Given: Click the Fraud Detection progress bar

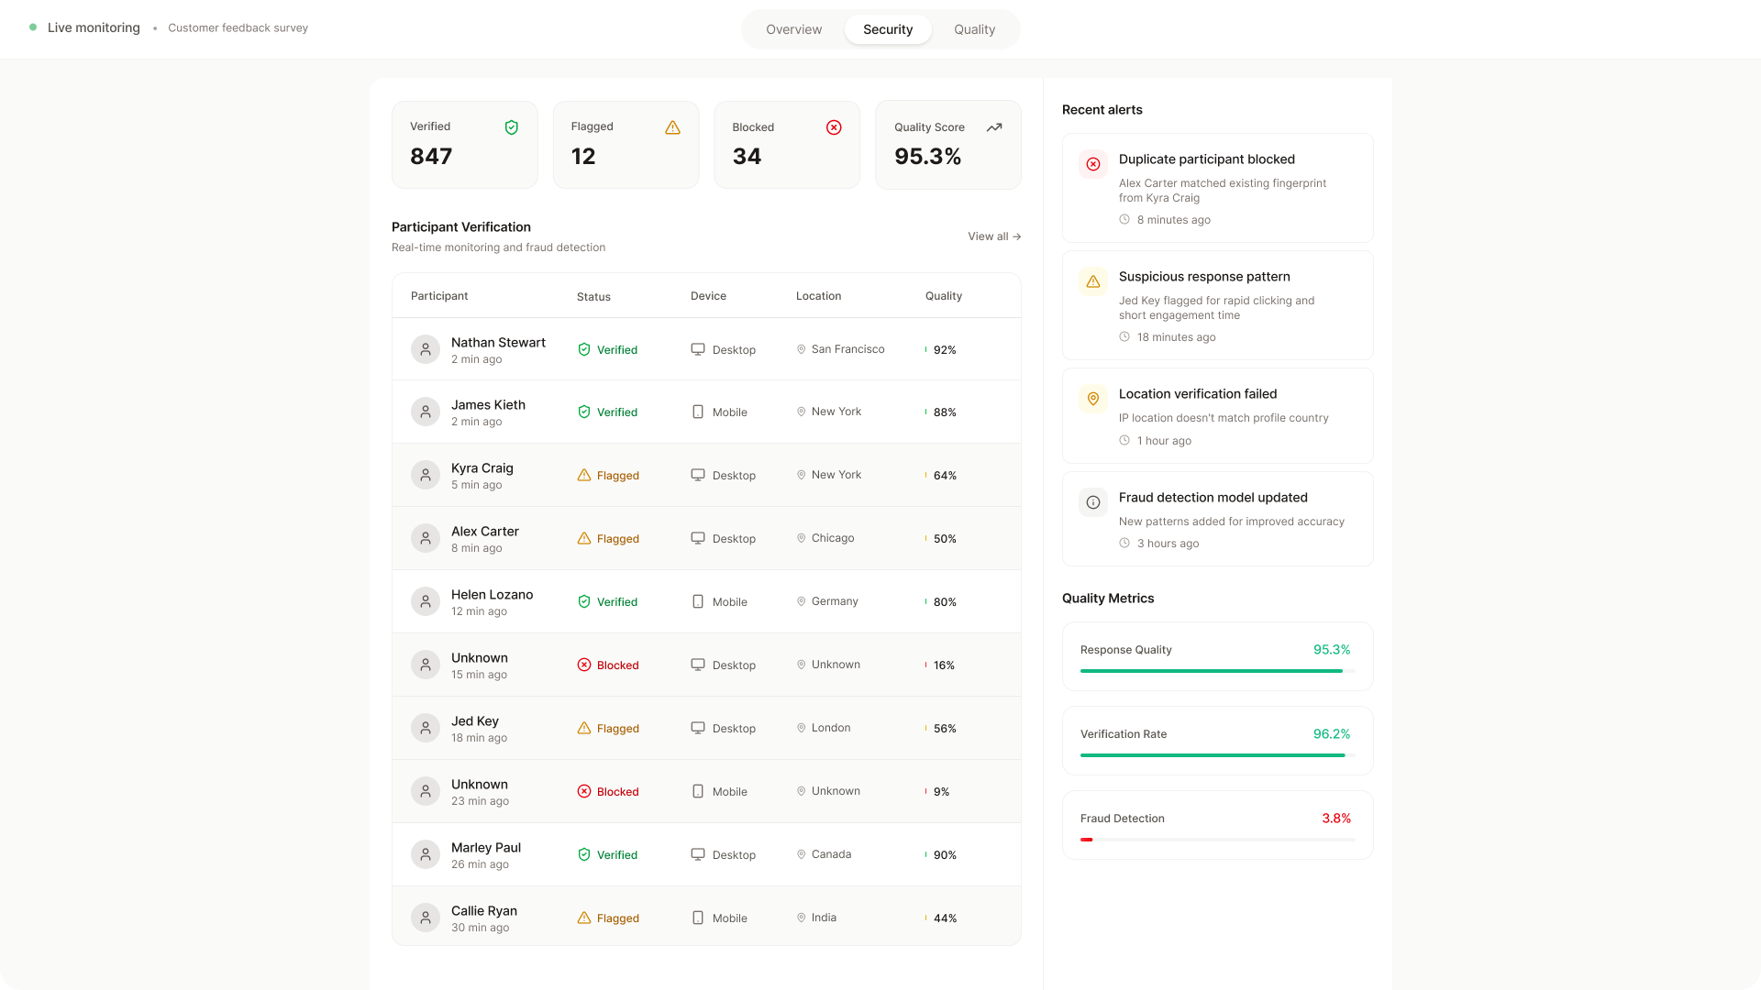Looking at the screenshot, I should point(1217,840).
